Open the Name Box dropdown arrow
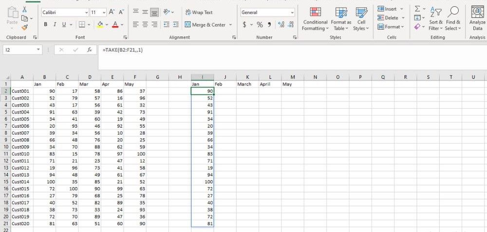Viewport: 487px width, 232px height. (38, 50)
